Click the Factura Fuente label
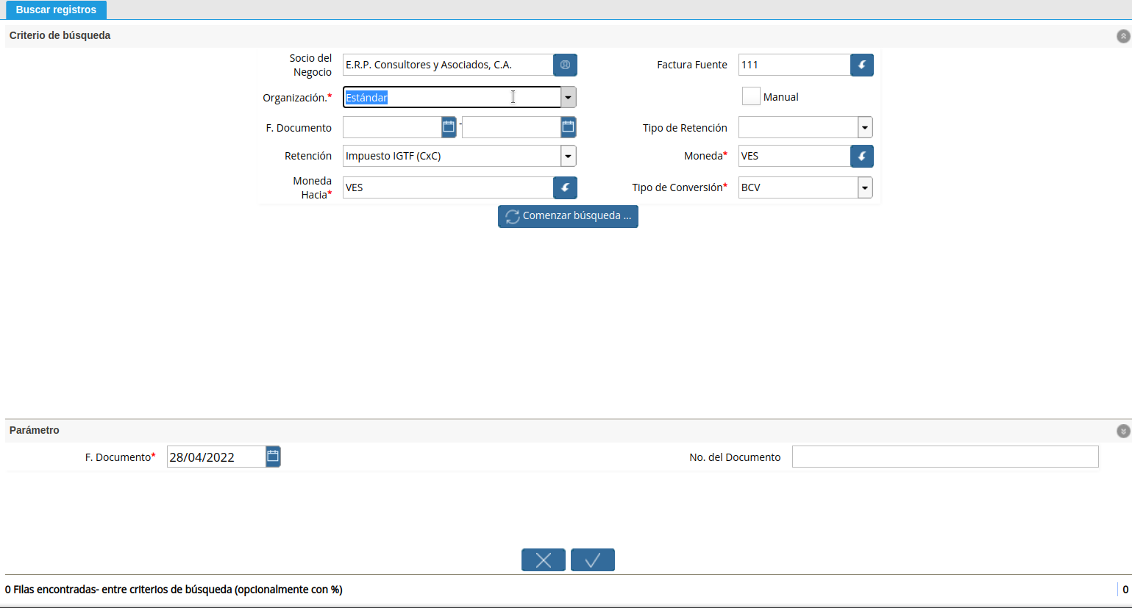1132x608 pixels. pos(692,65)
